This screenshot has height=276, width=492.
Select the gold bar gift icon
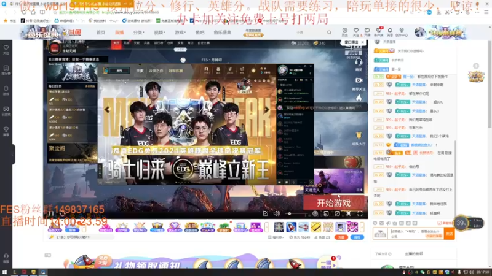[x=315, y=227]
